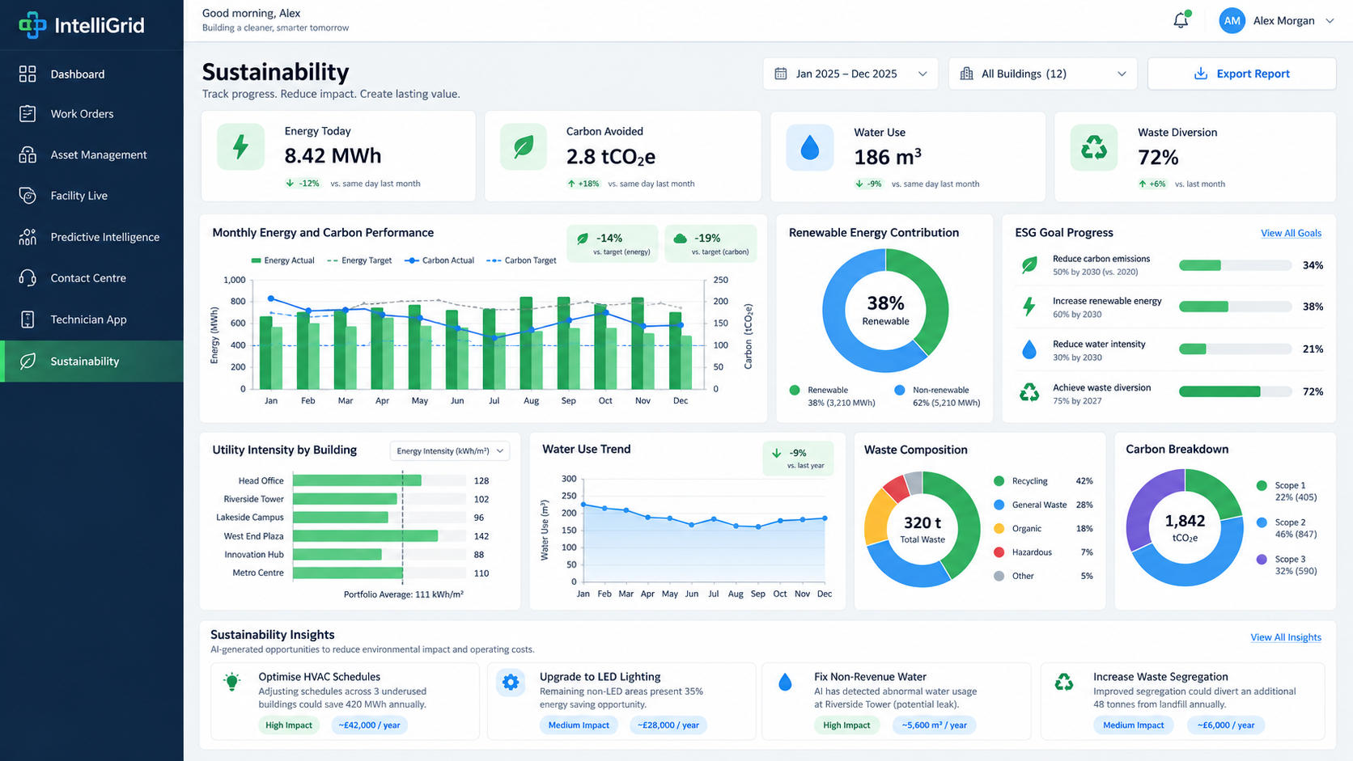
Task: Open the Jan 2025 – Dec 2025 date range dropdown
Action: (850, 74)
